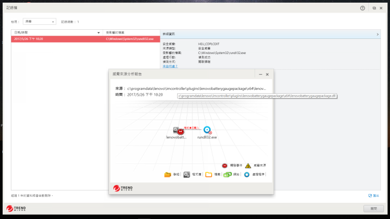Click the Trend Micro logo in the report dialog
Image resolution: width=390 pixels, height=219 pixels.
[123, 188]
